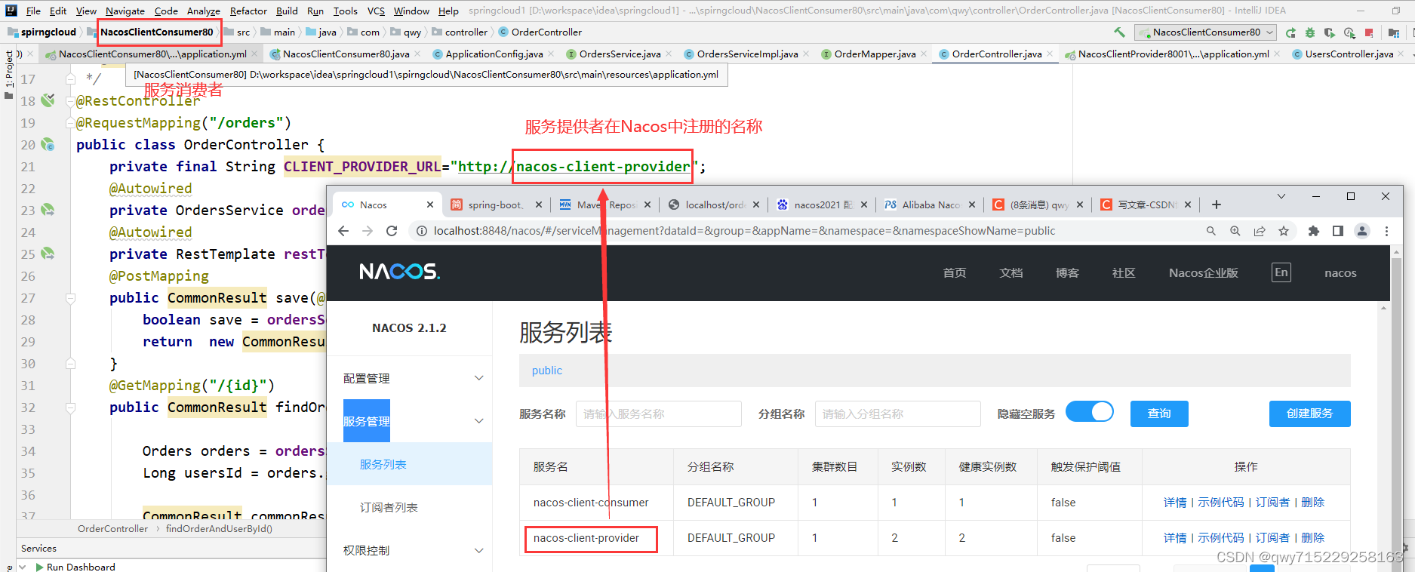Screen dimensions: 1415x572
Task: Run with coverage shield icon in IntelliJ
Action: point(1330,32)
